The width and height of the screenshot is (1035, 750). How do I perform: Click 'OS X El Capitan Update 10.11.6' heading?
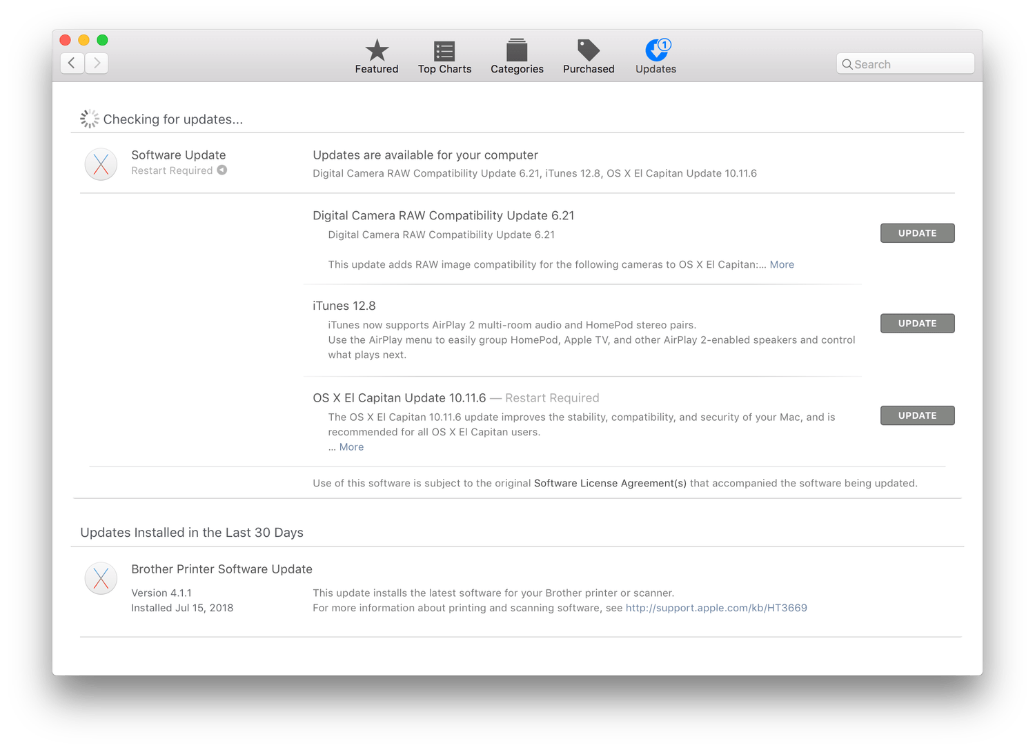(400, 398)
